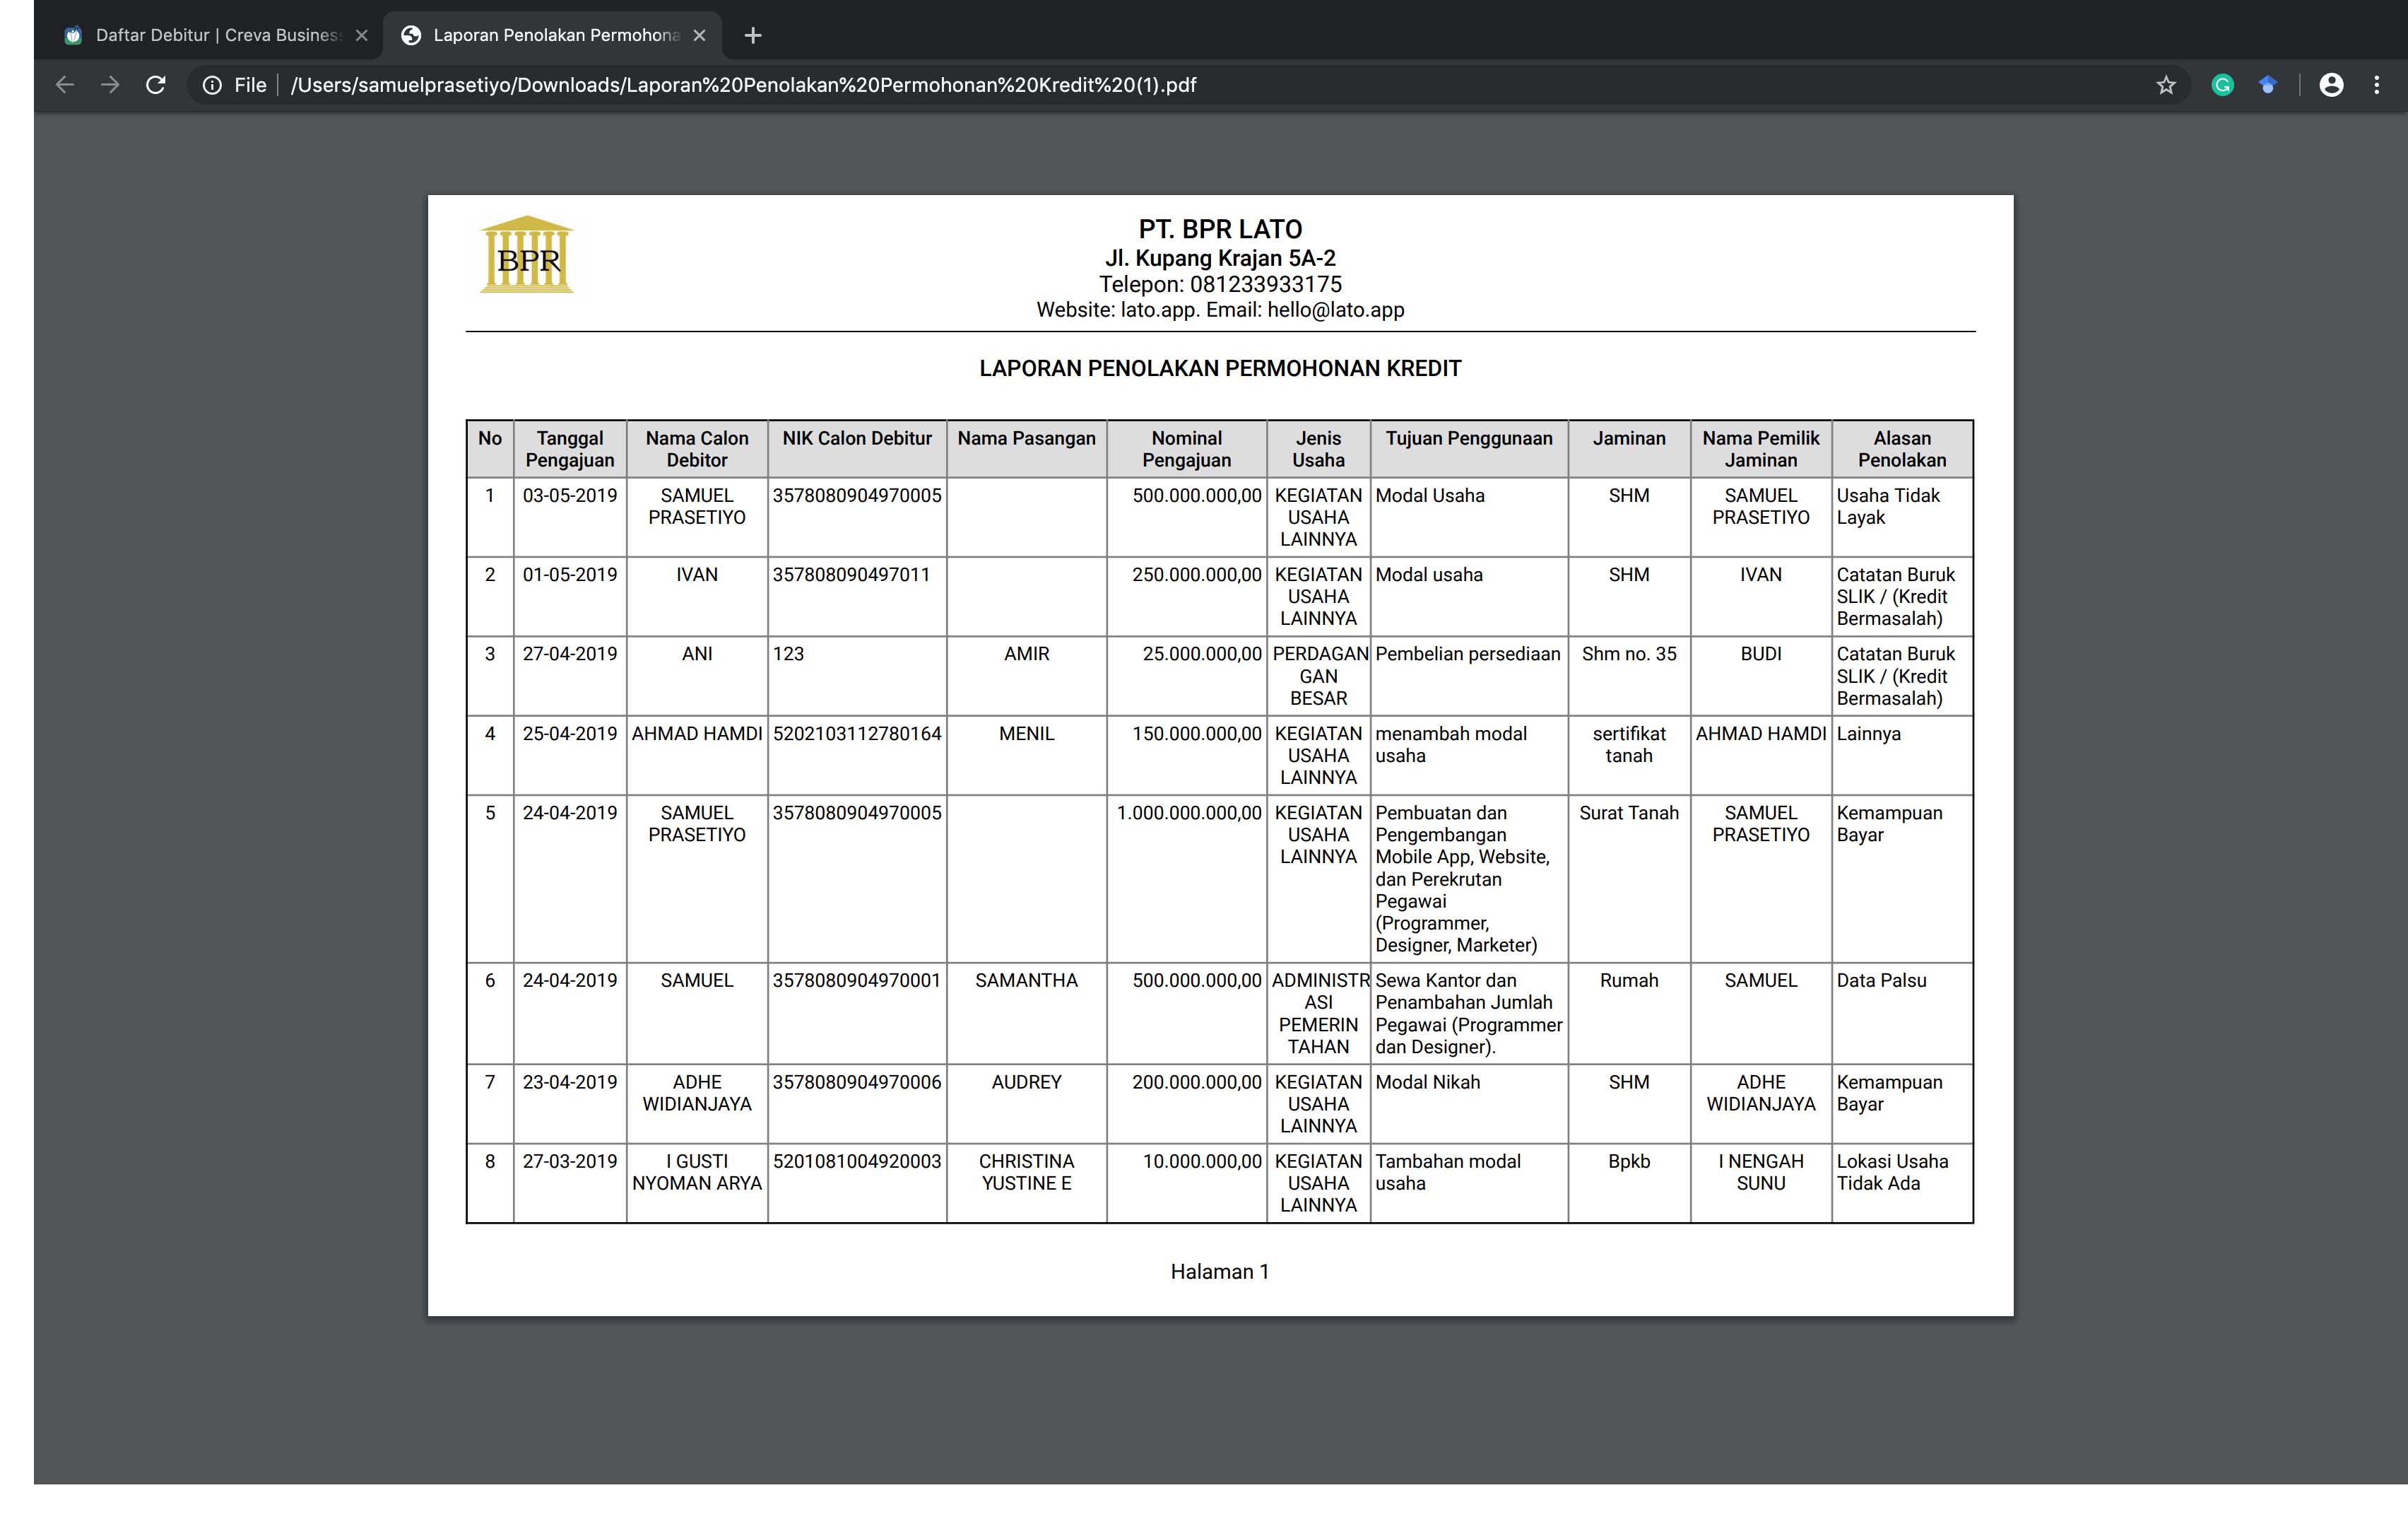This screenshot has width=2408, height=1524.
Task: Select amount 250.000.000,00 in row 2
Action: tap(1197, 575)
